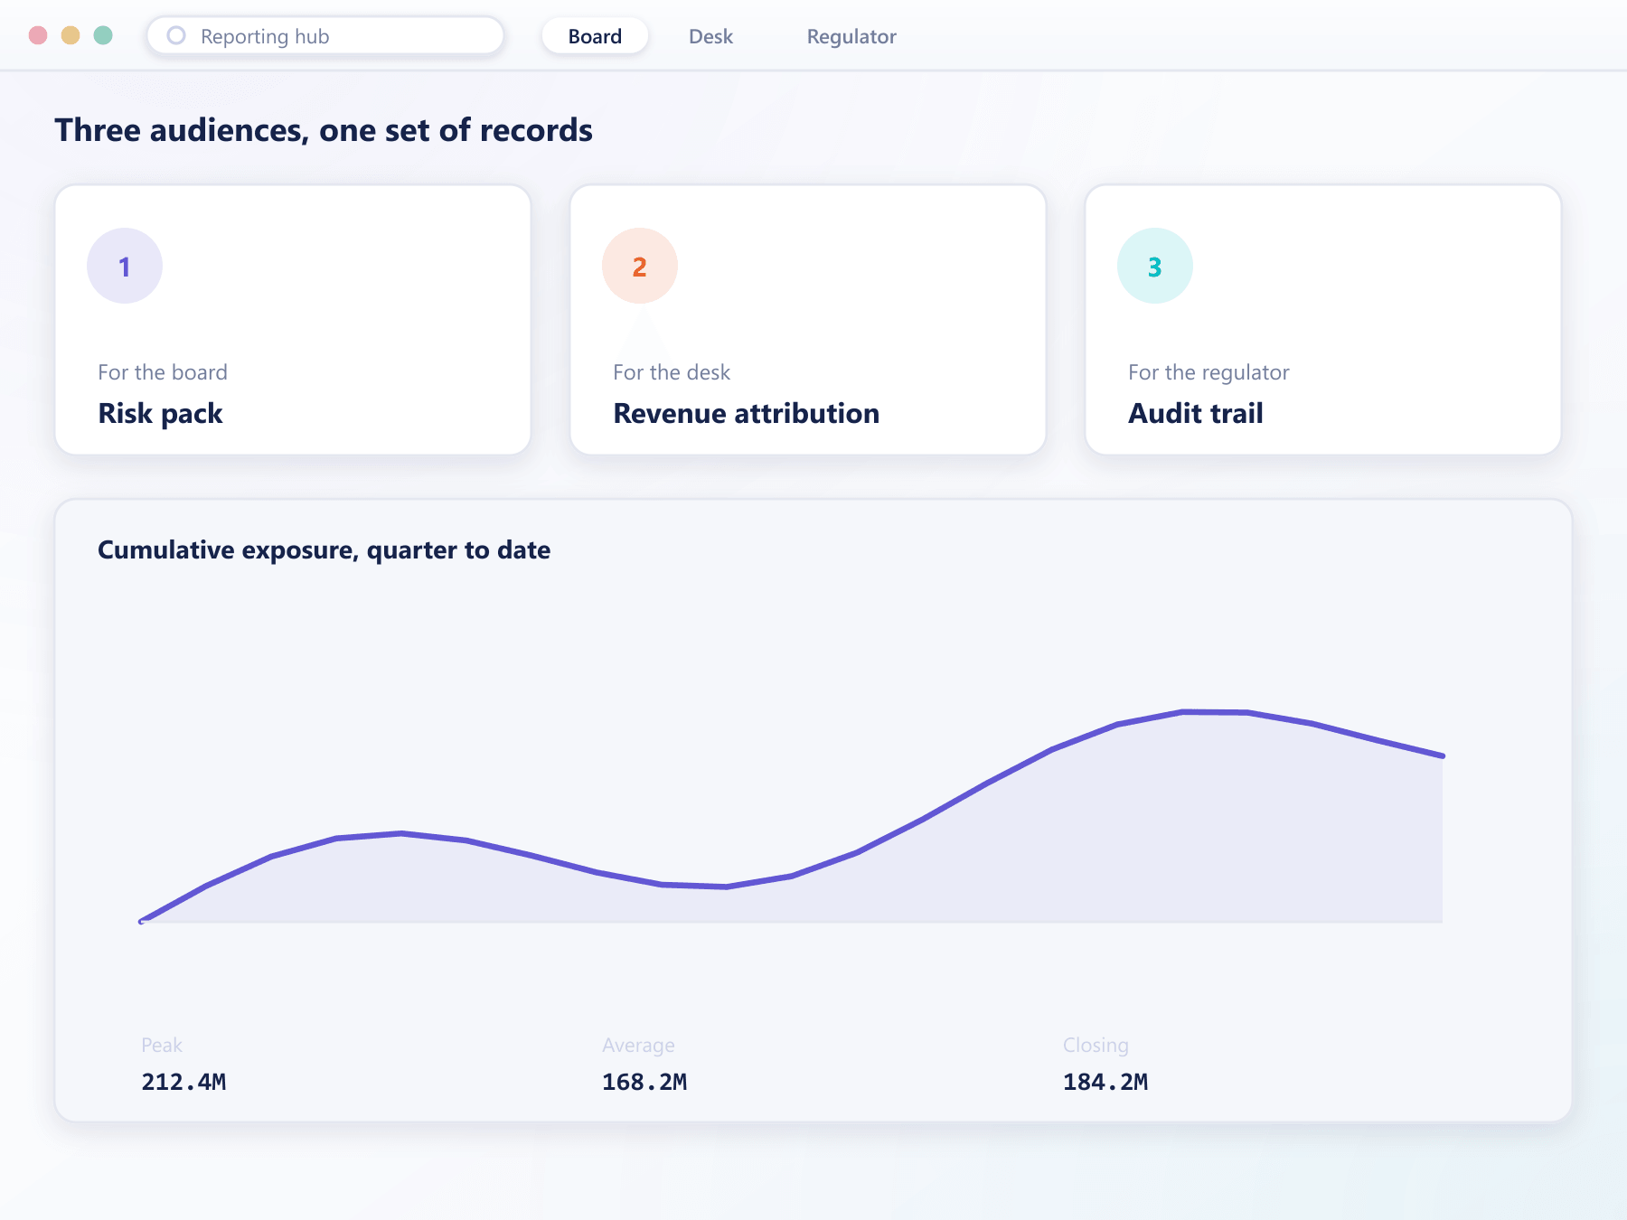
Task: Click the green window control dot
Action: 103,35
